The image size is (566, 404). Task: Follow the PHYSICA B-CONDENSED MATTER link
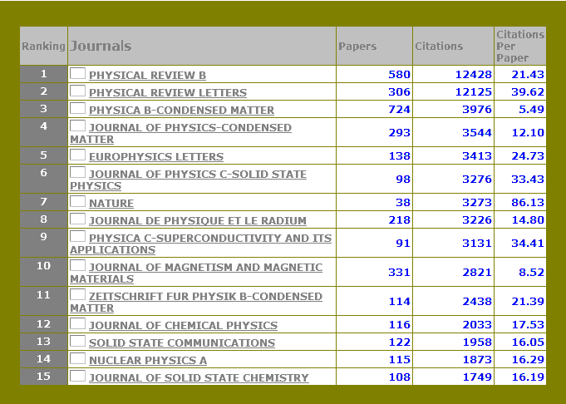tap(181, 110)
